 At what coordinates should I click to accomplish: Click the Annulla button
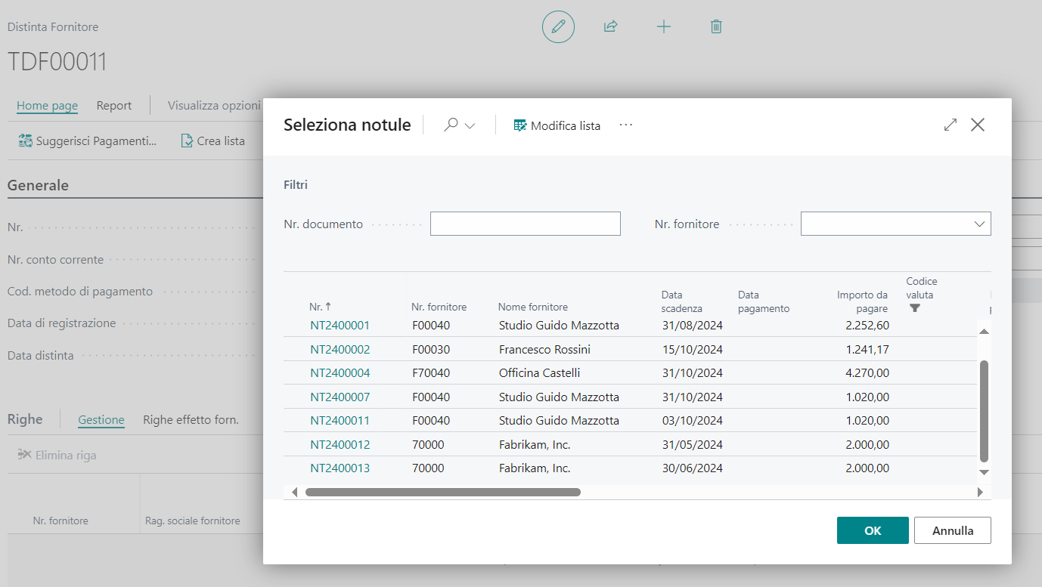(x=952, y=530)
